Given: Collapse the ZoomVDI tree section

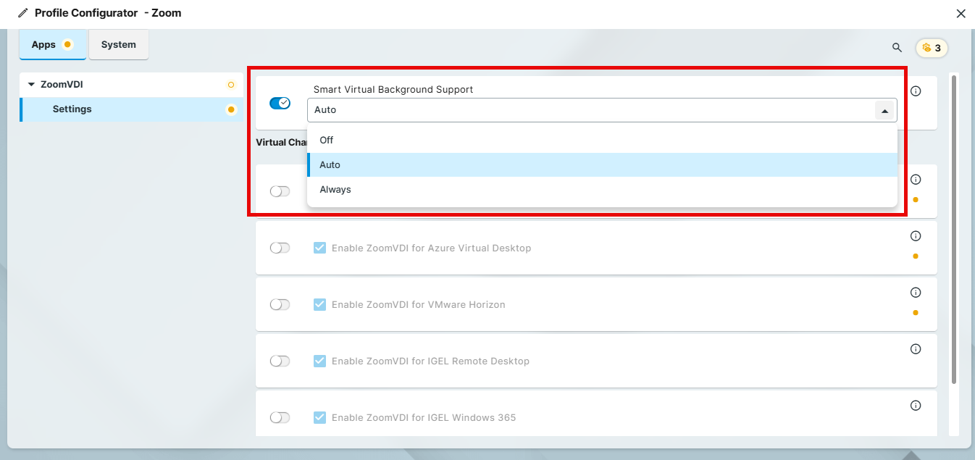Looking at the screenshot, I should 31,84.
